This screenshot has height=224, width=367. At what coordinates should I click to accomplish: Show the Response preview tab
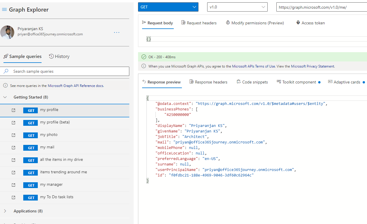(x=162, y=82)
